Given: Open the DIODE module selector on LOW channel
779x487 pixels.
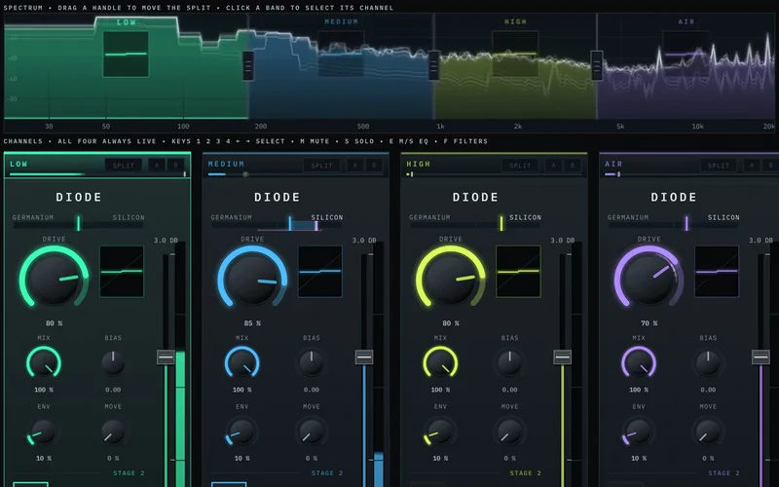Looking at the screenshot, I should pos(79,198).
